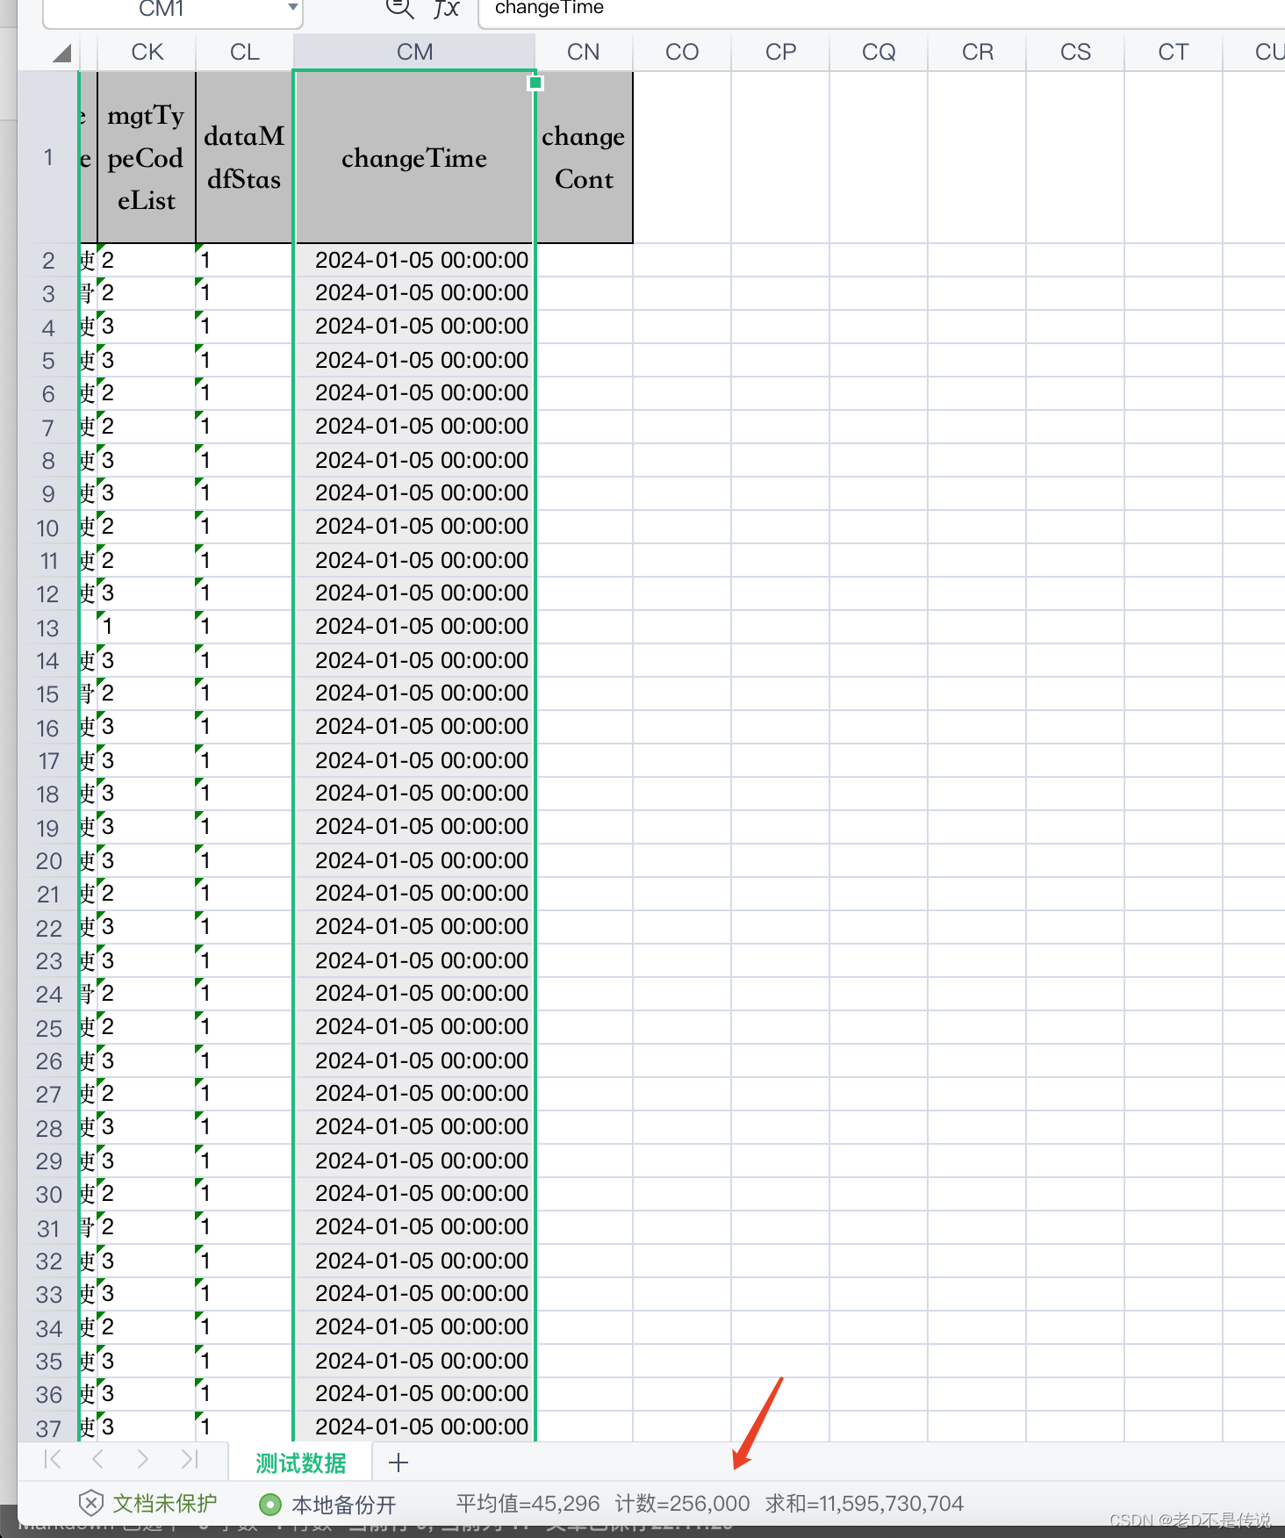Select row header 25
This screenshot has height=1538, width=1285.
(48, 1028)
